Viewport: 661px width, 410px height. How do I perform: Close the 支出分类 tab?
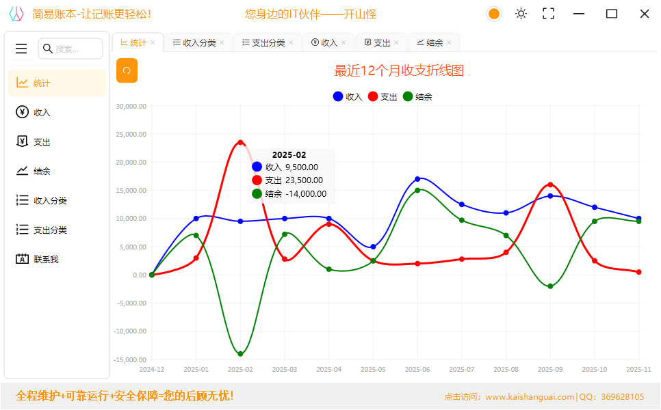coord(291,42)
